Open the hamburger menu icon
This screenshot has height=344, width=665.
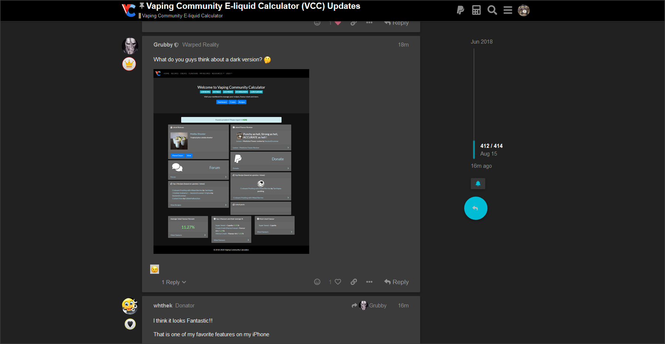point(508,10)
